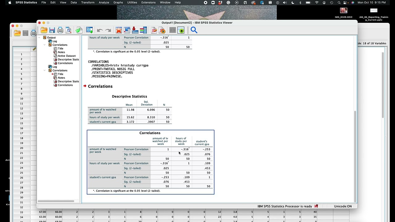Open Print Preview from the Viewer toolbar

click(68, 30)
